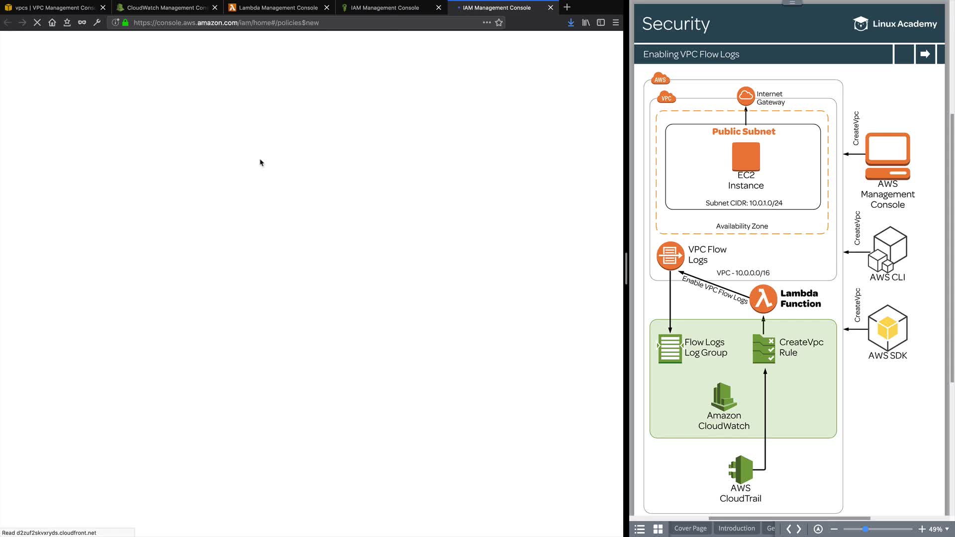Viewport: 955px width, 537px height.
Task: Open the downloads arrow in toolbar
Action: [571, 22]
